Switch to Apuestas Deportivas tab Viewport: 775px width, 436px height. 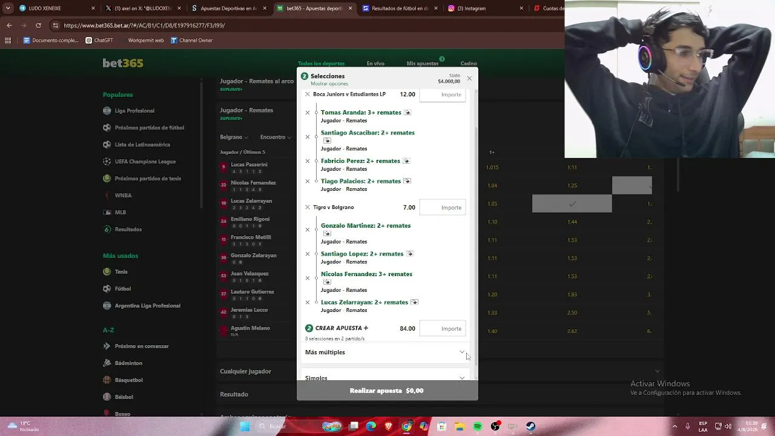pos(229,8)
